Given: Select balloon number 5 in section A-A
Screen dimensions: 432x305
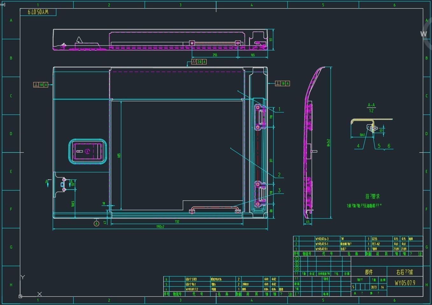Looking at the screenshot, I should tap(379, 146).
